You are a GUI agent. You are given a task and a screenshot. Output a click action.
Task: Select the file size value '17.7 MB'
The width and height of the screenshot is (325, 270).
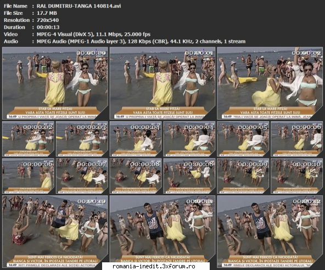coord(47,13)
